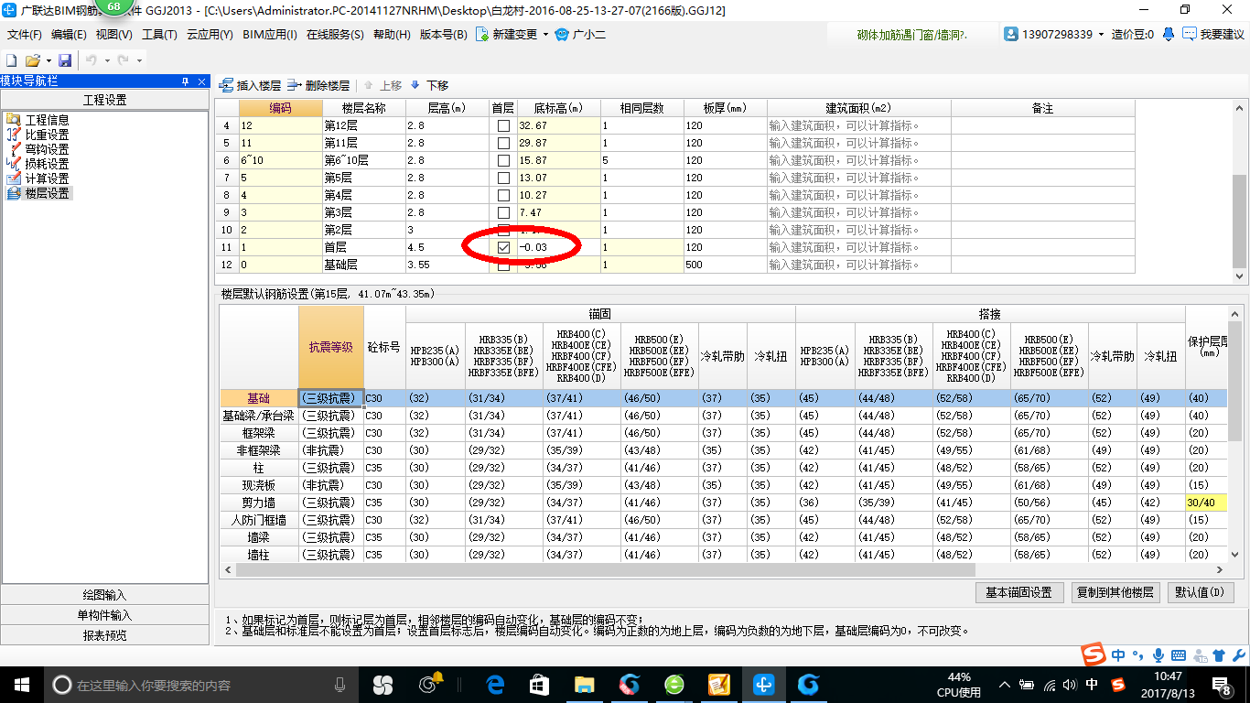Open 编辑(E) menu
The width and height of the screenshot is (1250, 703).
pos(69,35)
